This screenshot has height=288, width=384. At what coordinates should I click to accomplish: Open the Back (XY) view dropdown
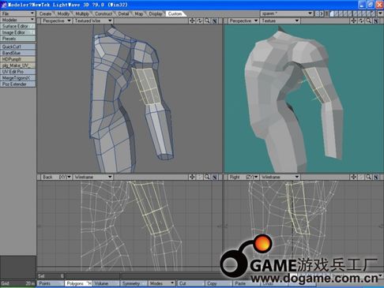[x=56, y=177]
